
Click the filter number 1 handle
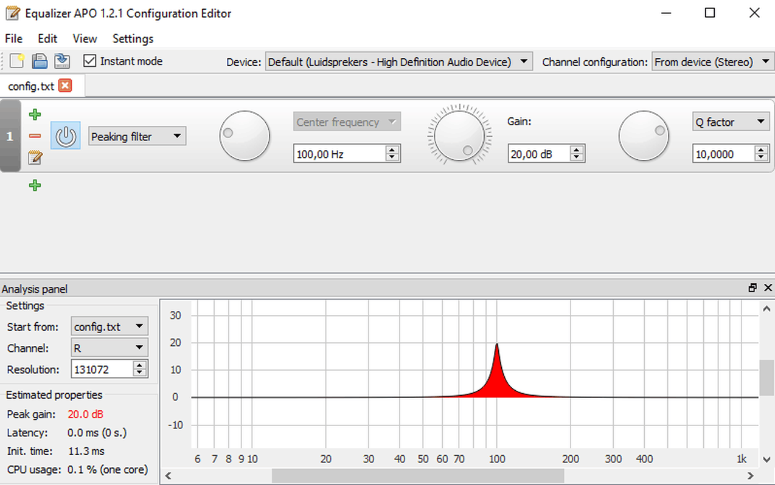point(10,136)
